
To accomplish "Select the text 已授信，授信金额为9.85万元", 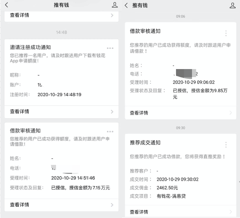I will click(x=200, y=94).
